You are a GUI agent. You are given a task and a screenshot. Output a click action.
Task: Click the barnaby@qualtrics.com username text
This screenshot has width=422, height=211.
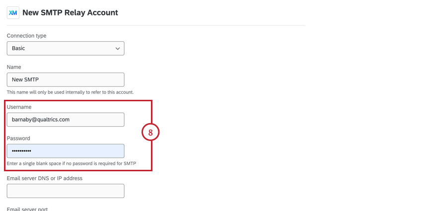41,120
